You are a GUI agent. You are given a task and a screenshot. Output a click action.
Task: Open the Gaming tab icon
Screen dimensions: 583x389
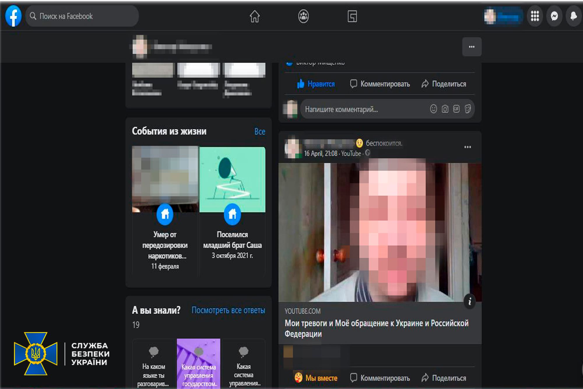tap(352, 16)
